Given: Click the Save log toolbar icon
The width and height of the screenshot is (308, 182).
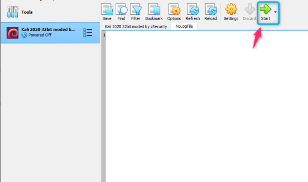Looking at the screenshot, I should click(x=107, y=10).
